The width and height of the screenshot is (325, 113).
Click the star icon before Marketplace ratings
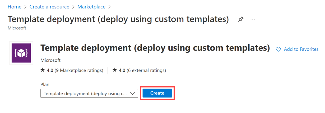tap(43, 70)
